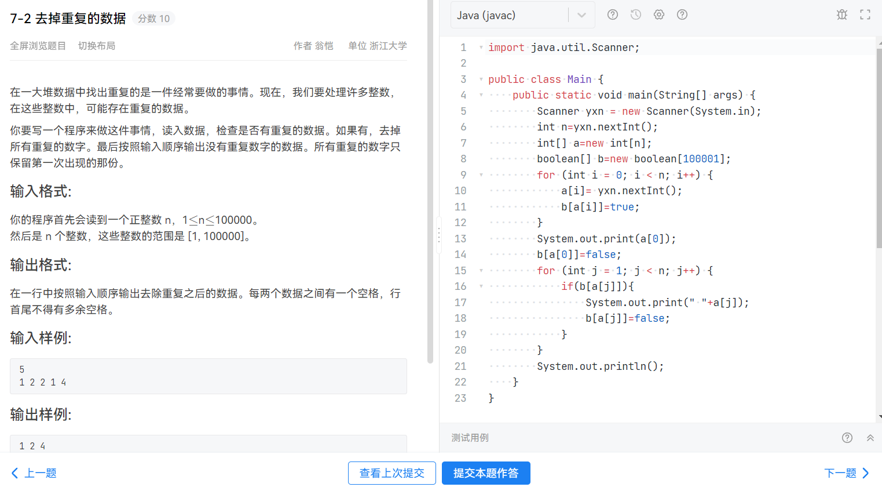This screenshot has width=882, height=487.
Task: Click the code line "int n=yxn.nextInt();"
Action: 597,127
